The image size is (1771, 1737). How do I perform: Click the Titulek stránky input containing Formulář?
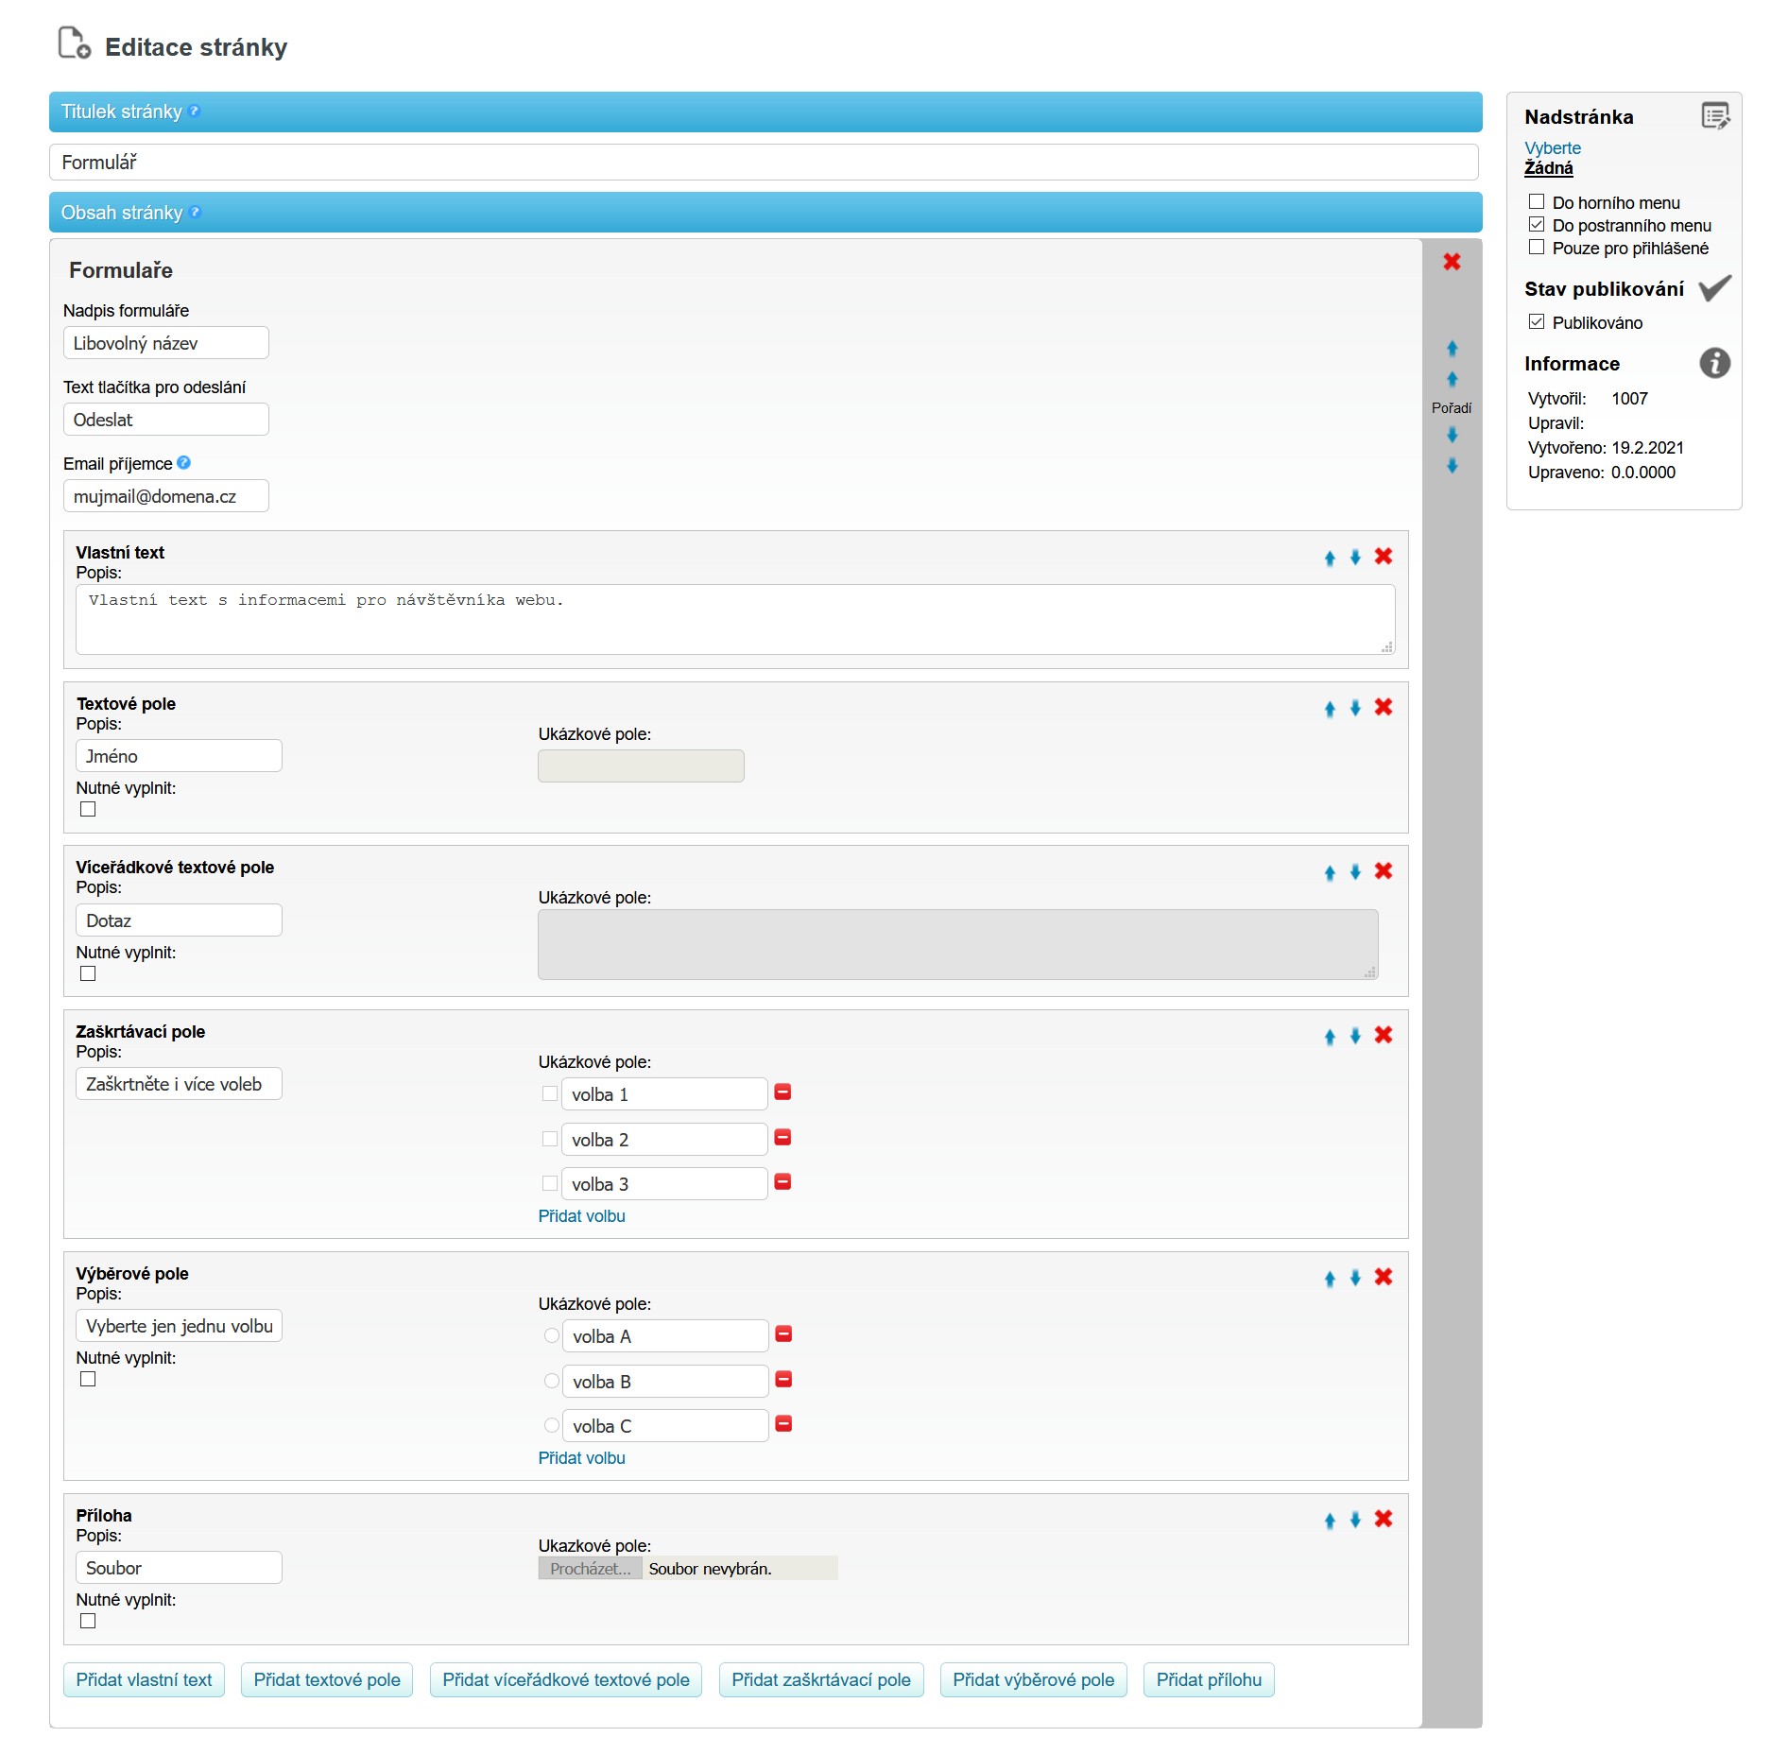[764, 163]
